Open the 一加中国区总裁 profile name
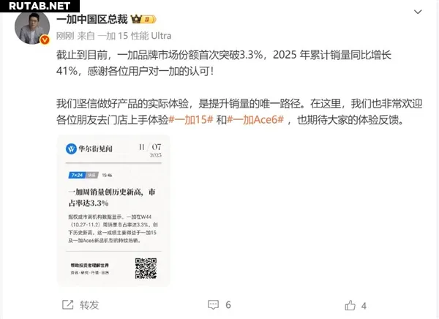 pyautogui.click(x=92, y=19)
